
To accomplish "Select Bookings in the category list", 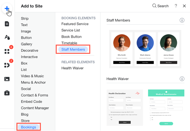I will (x=28, y=127).
